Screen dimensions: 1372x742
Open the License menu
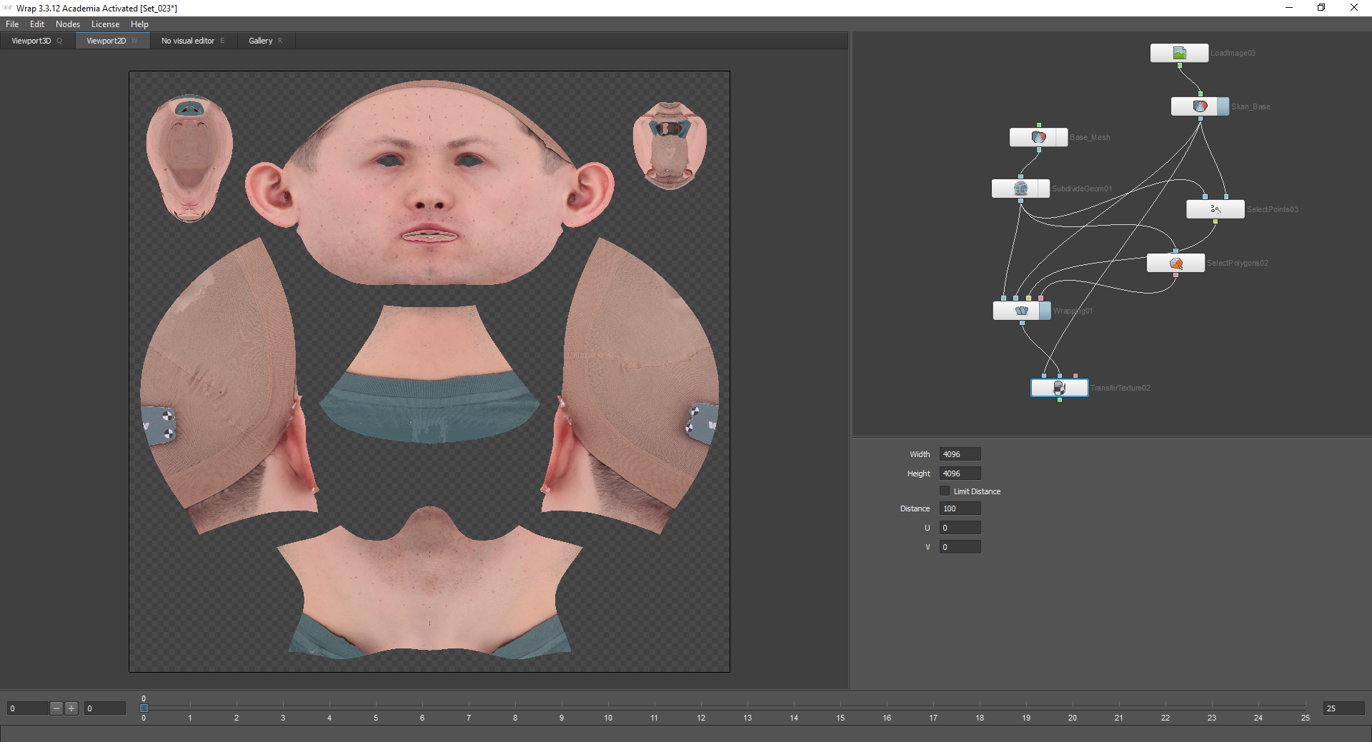tap(105, 24)
